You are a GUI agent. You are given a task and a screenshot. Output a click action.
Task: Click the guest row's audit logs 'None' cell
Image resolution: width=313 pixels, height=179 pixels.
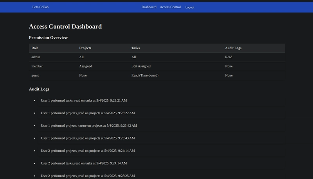(229, 75)
